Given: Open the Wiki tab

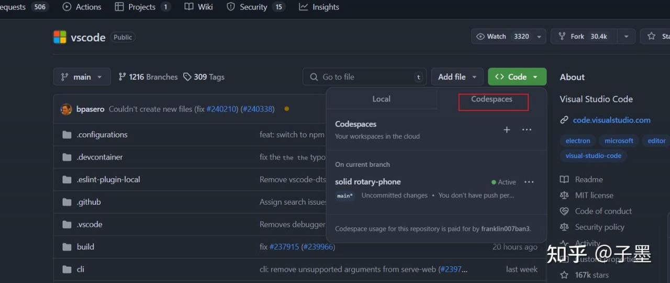Looking at the screenshot, I should [198, 7].
